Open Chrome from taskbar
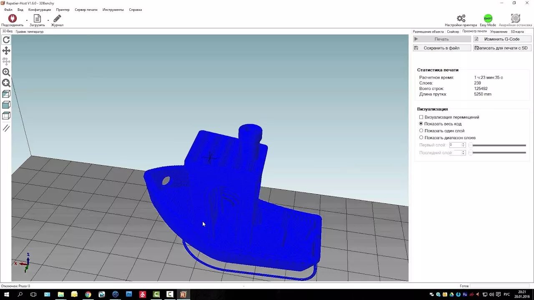 (88, 295)
